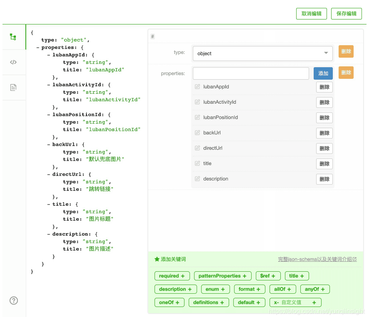Collapse the backUrl node
Viewport: 369px width, 319px height.
pyautogui.click(x=49, y=144)
